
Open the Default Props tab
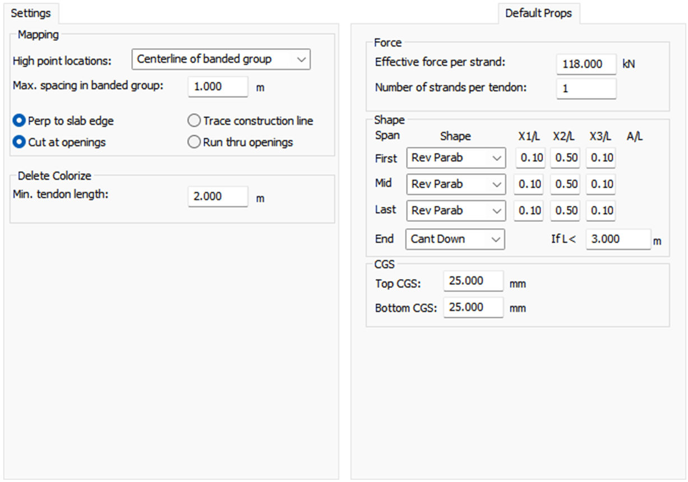pos(538,13)
